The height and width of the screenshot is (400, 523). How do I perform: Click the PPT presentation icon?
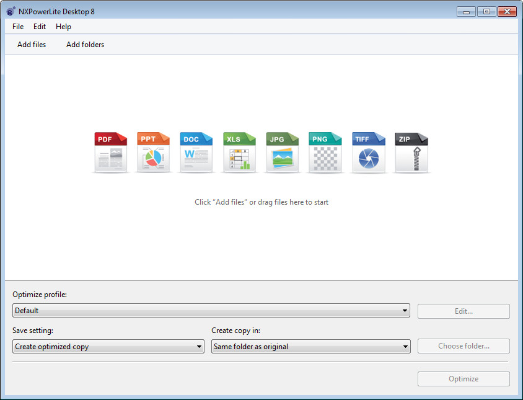click(154, 153)
